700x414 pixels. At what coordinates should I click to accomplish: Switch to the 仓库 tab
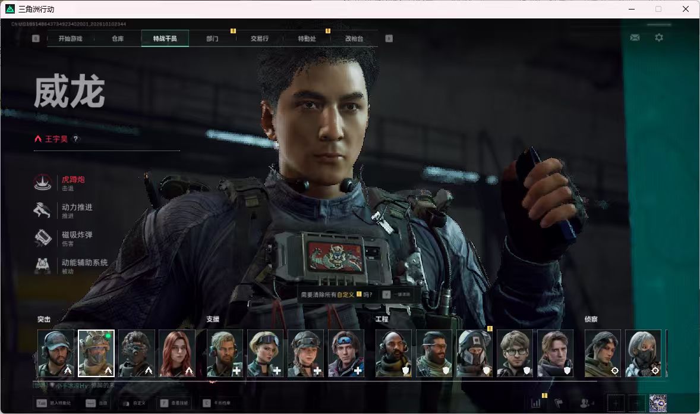point(118,39)
